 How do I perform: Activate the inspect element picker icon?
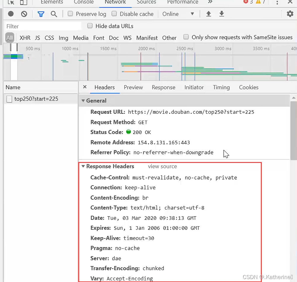point(11,2)
